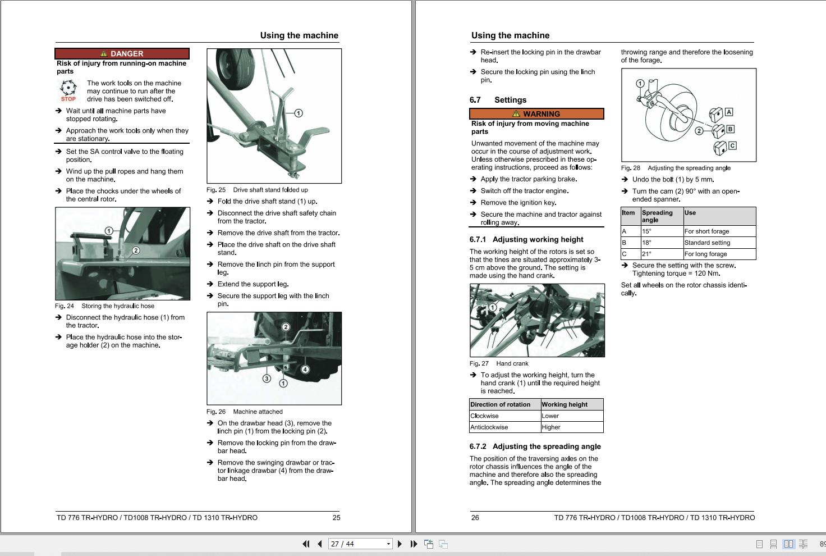Screen dimensions: 826x556
Task: Click table cell '15°'
Action: [662, 231]
